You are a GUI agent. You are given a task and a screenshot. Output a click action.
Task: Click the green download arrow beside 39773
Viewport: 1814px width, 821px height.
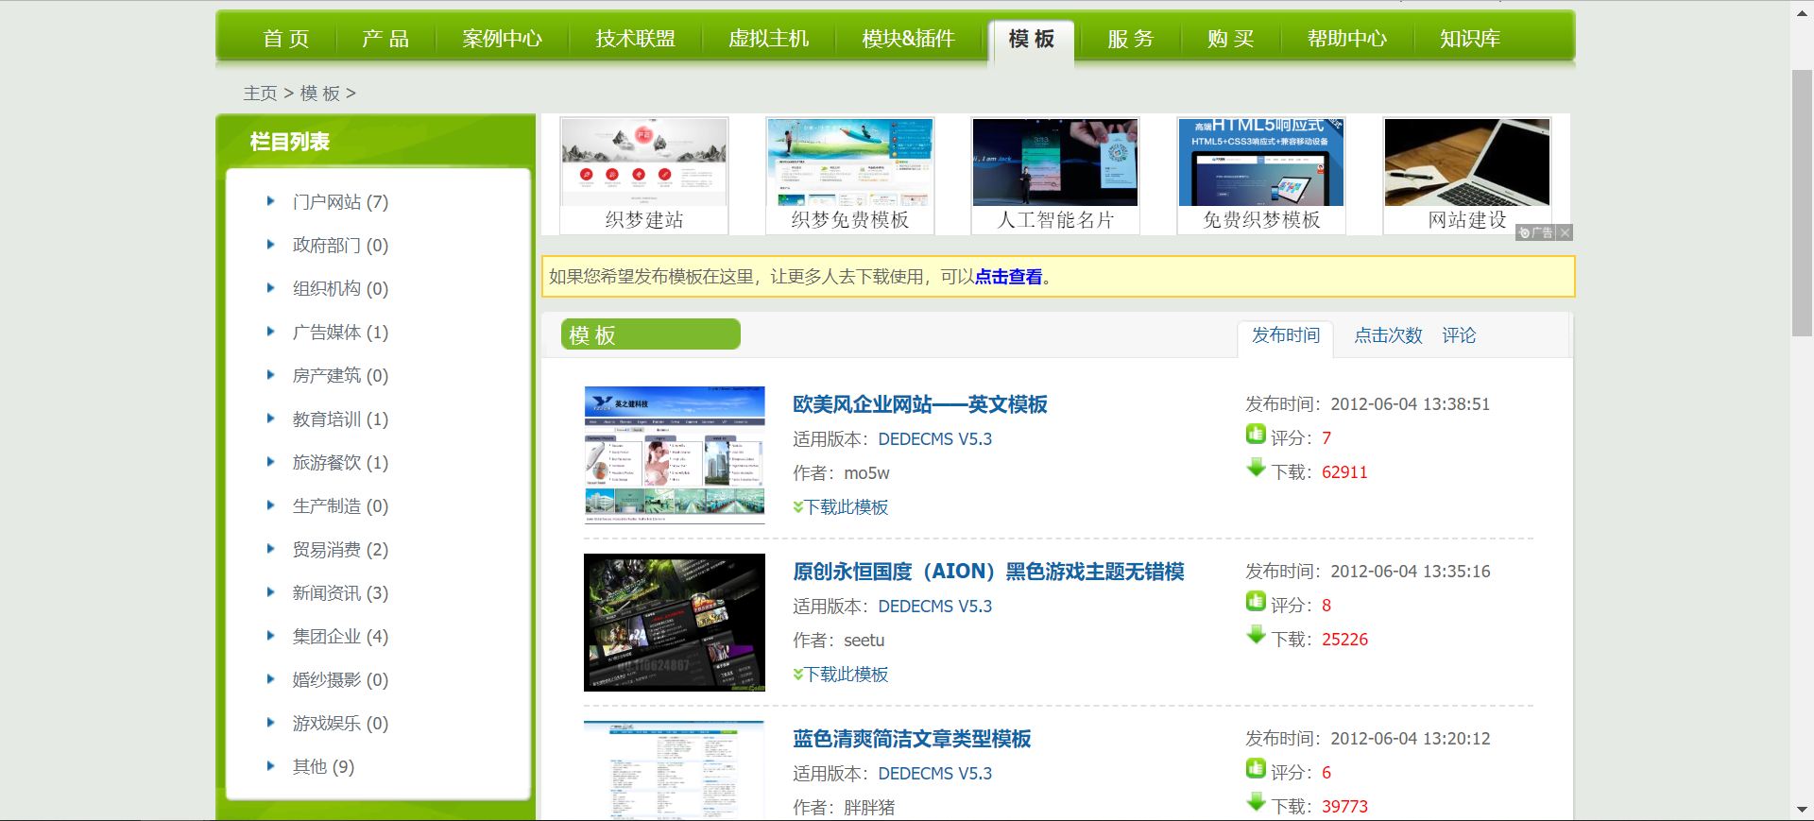(x=1256, y=802)
